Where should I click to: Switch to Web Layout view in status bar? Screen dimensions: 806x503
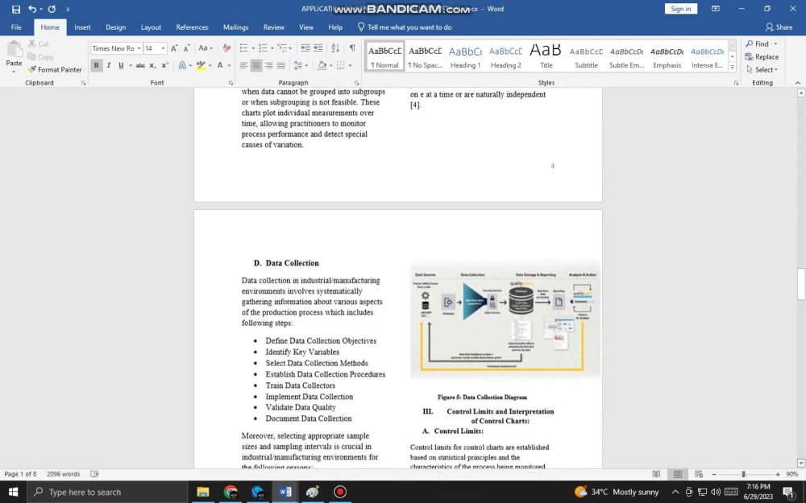coord(699,474)
